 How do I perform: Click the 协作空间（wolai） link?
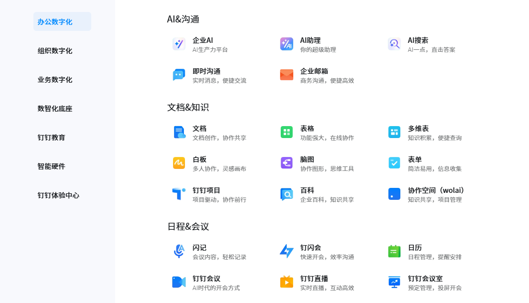tap(436, 190)
